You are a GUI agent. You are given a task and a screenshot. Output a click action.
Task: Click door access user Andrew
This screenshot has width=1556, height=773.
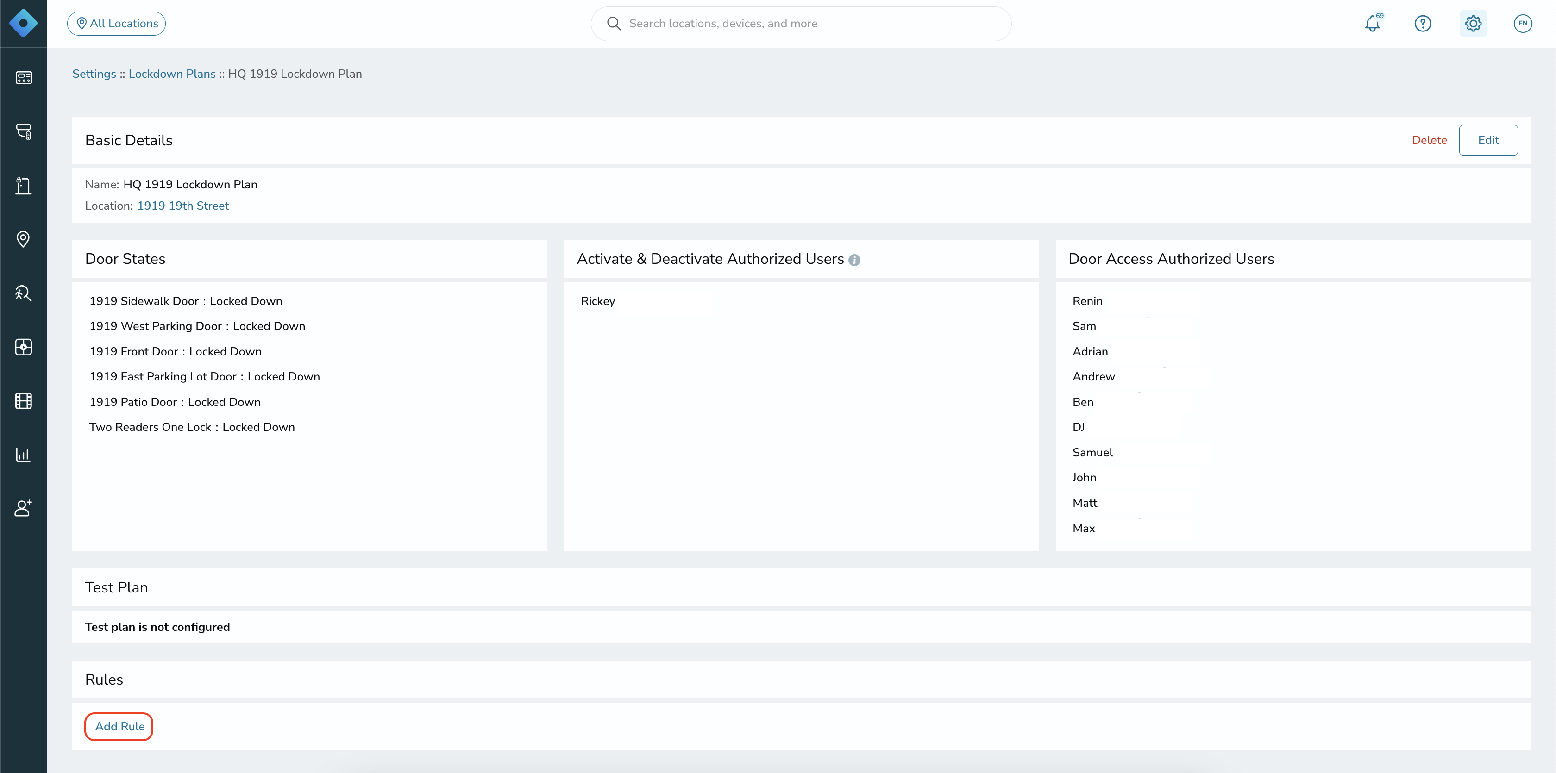(1093, 377)
